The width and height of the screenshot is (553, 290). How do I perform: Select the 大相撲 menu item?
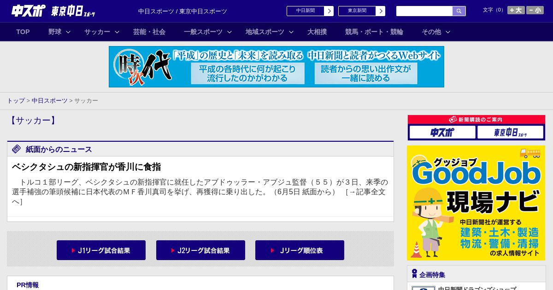pyautogui.click(x=317, y=32)
